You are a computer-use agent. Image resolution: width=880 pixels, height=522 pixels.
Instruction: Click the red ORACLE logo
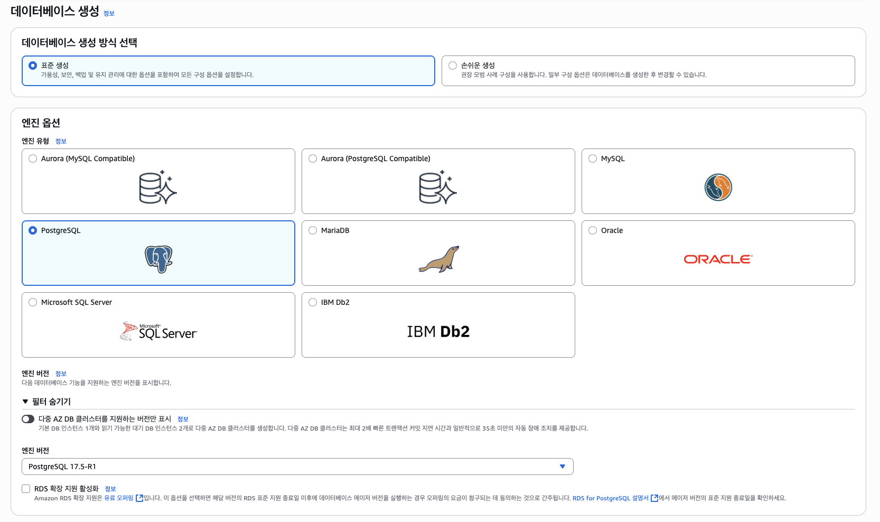coord(718,259)
